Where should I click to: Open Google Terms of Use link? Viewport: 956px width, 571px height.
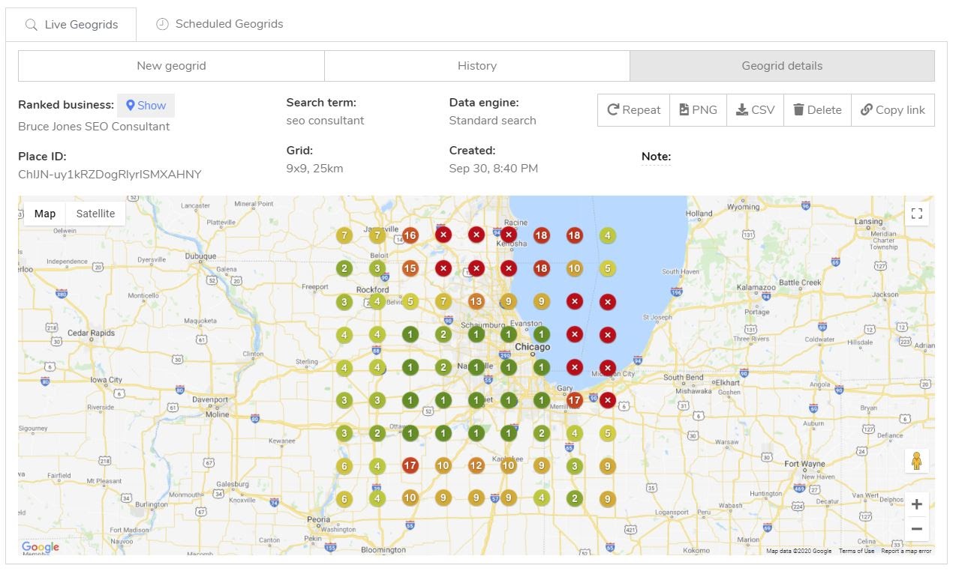click(x=856, y=551)
